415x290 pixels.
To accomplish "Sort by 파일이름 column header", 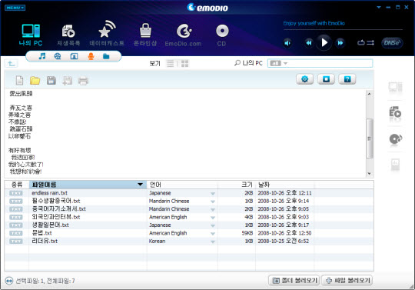I will [88, 185].
